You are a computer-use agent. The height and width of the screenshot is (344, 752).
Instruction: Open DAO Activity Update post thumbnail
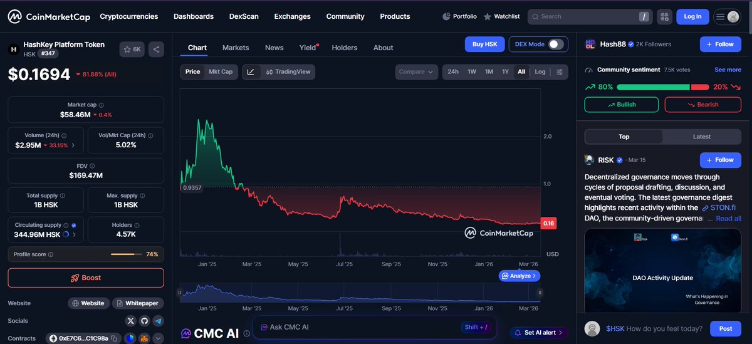[663, 270]
